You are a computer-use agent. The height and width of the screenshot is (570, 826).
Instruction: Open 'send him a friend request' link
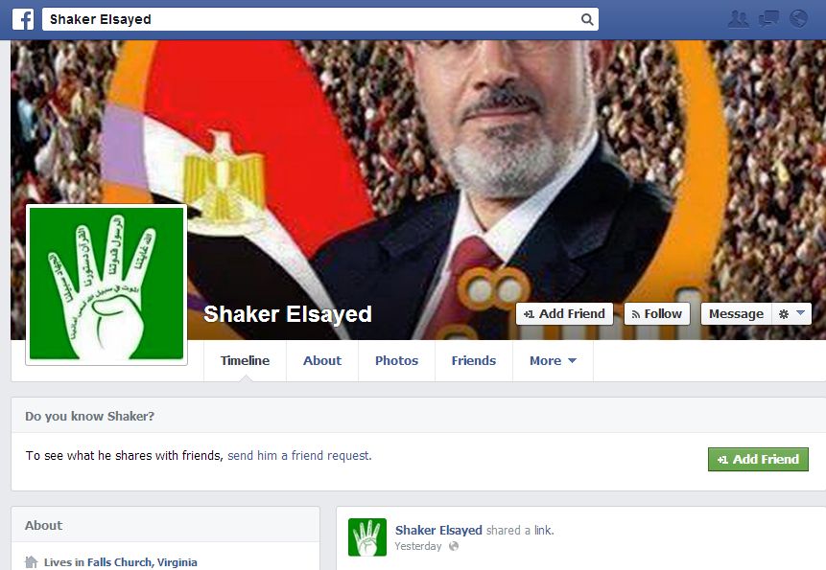click(299, 455)
